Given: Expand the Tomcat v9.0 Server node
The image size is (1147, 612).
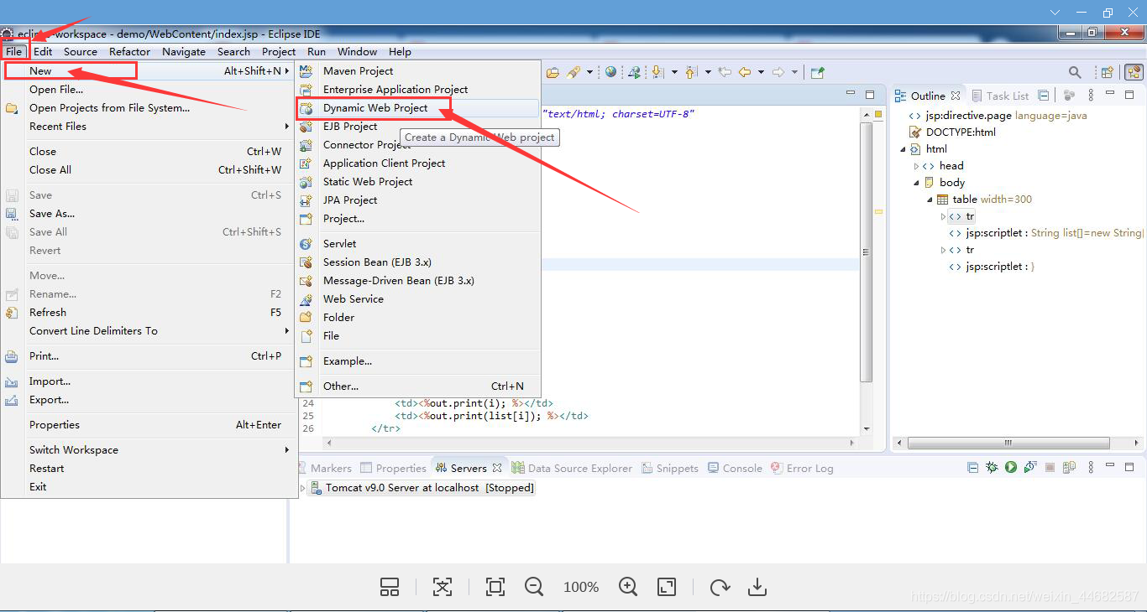Looking at the screenshot, I should (303, 487).
